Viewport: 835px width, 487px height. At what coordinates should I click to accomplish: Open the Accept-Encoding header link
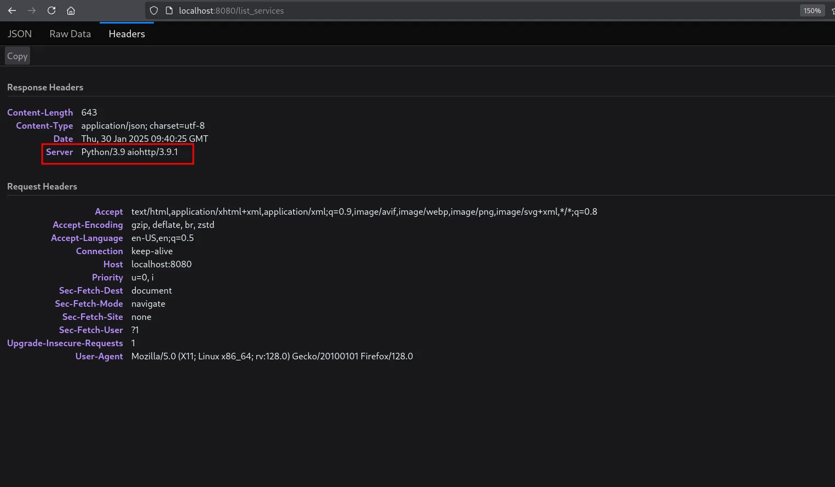tap(88, 225)
